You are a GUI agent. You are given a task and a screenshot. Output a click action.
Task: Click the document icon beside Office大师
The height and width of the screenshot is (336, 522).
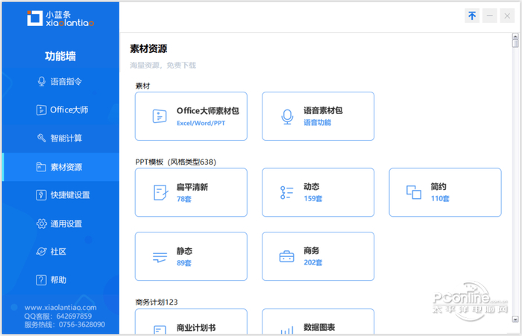41,110
